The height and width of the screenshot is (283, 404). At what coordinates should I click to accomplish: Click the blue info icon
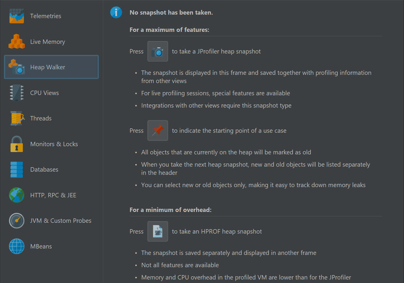(x=116, y=12)
